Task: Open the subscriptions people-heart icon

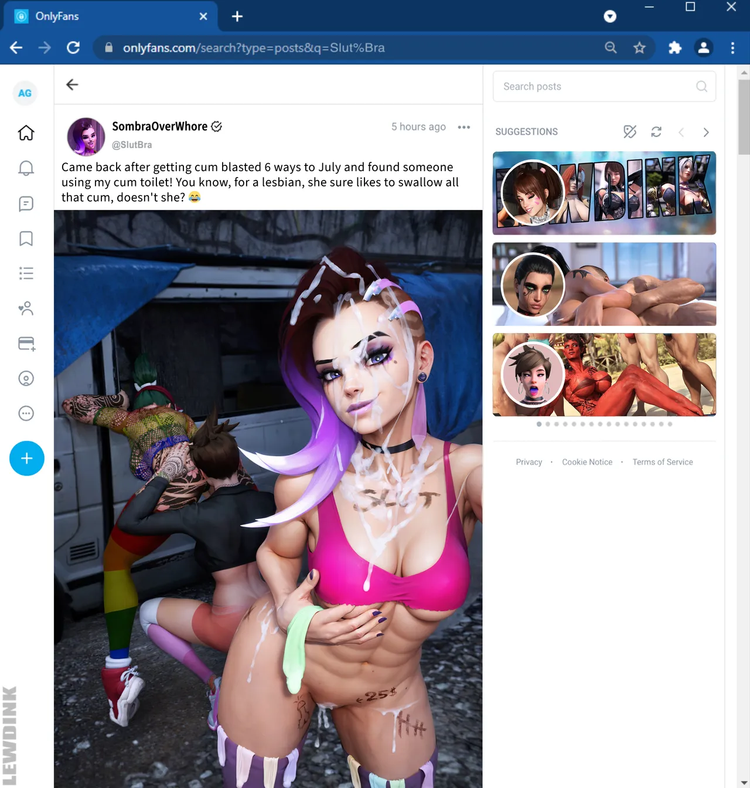Action: 26,308
